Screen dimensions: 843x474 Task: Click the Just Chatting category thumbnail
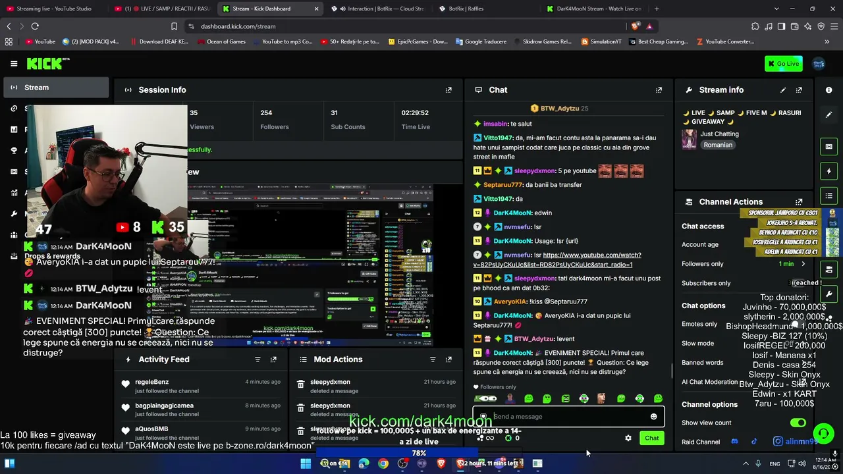[x=689, y=139]
